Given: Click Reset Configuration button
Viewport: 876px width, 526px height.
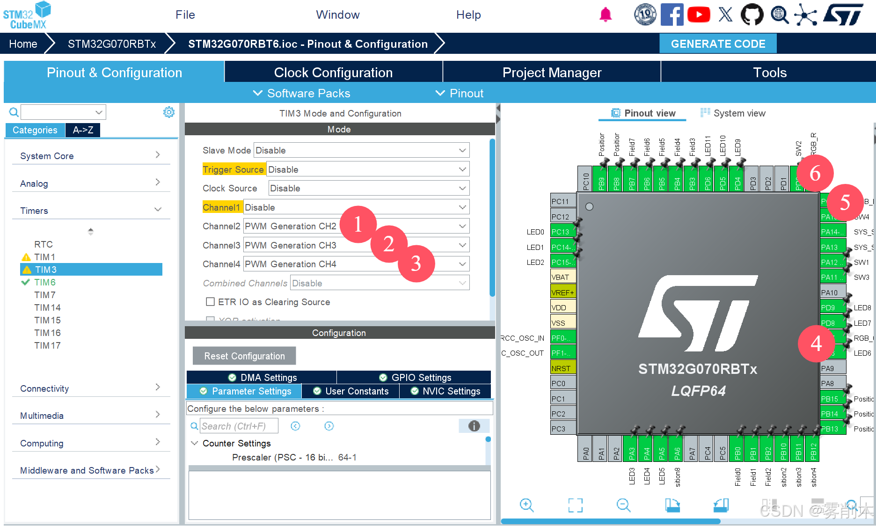Looking at the screenshot, I should click(244, 356).
